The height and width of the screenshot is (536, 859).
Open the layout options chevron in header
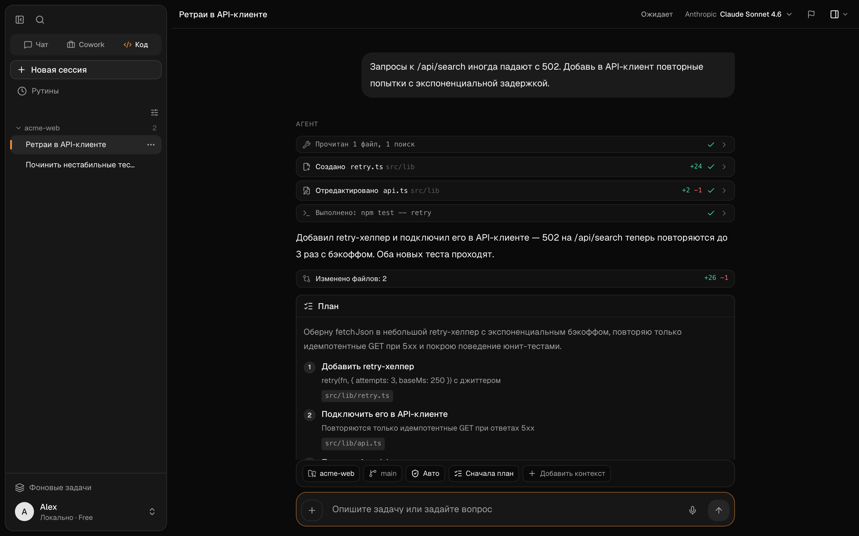pos(845,14)
